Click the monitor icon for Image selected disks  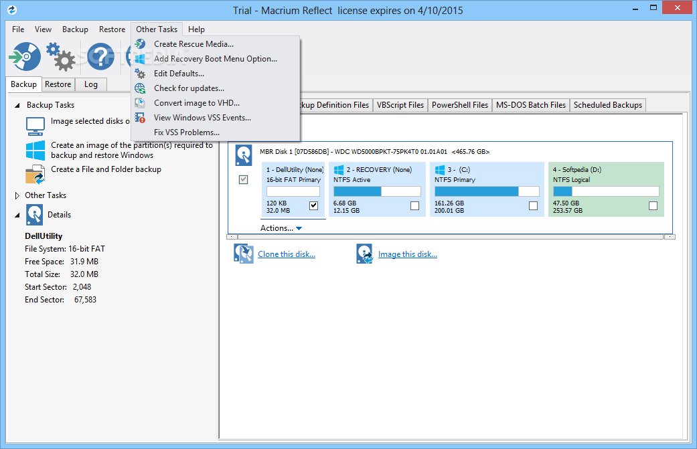coord(35,126)
